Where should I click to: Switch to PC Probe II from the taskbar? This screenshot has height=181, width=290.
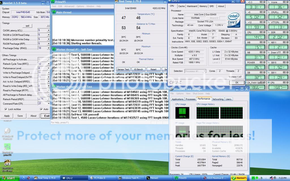click(x=102, y=178)
